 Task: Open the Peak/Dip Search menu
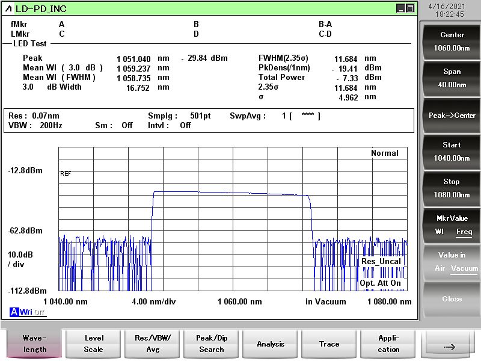coord(211,344)
